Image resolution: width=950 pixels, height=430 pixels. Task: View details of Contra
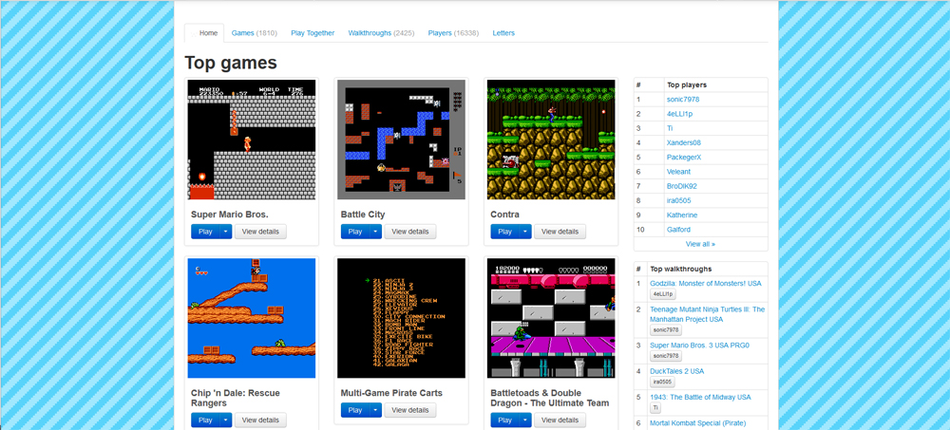(560, 232)
